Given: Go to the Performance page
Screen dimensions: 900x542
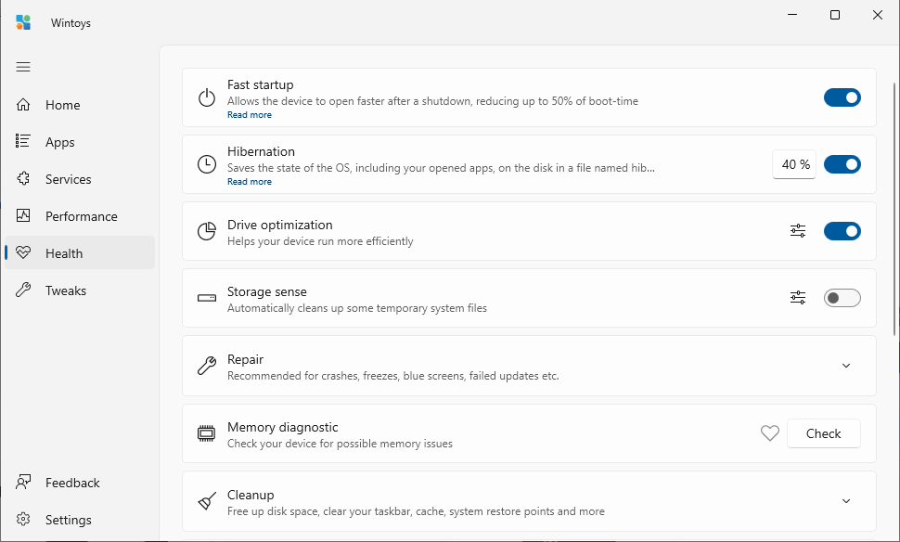Looking at the screenshot, I should tap(80, 216).
